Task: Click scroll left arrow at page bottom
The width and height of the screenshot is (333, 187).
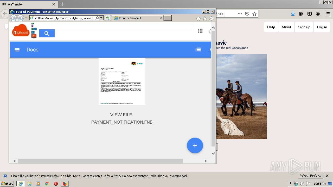Action: (x=15, y=161)
